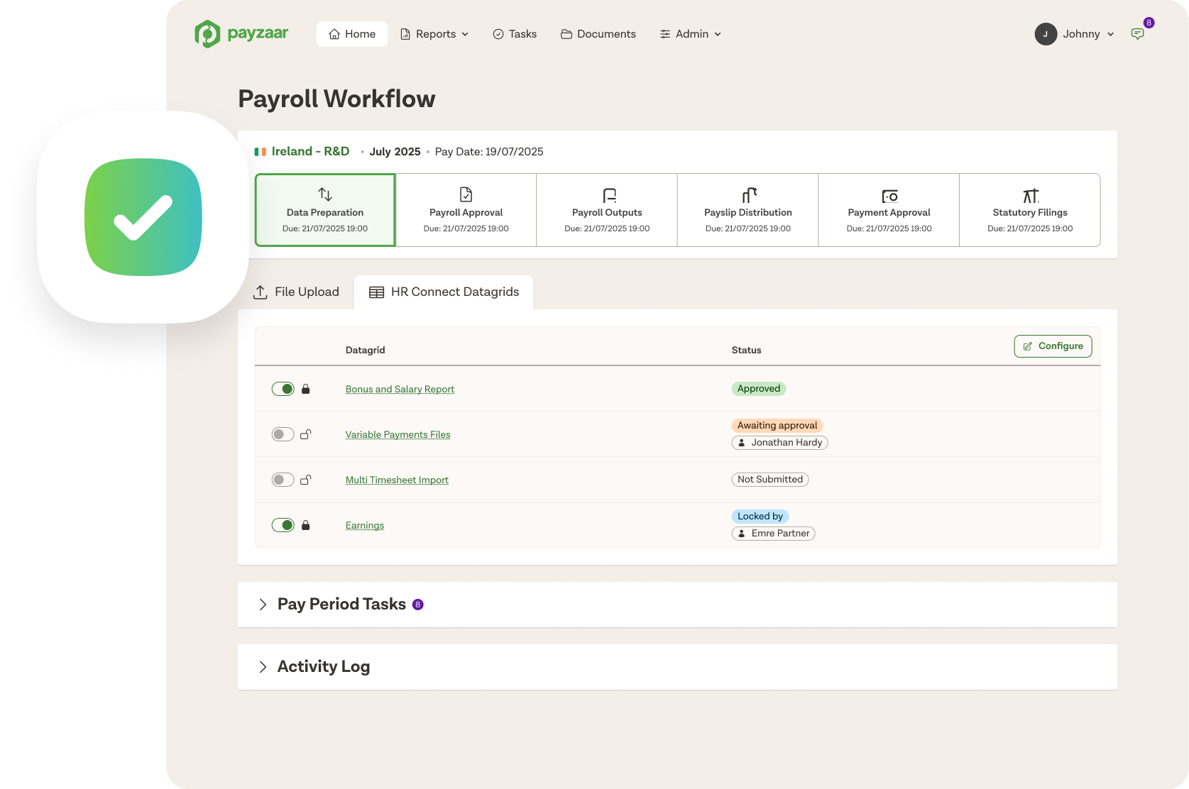Click the unlock icon for Variable Payments Files
Image resolution: width=1189 pixels, height=789 pixels.
(306, 434)
